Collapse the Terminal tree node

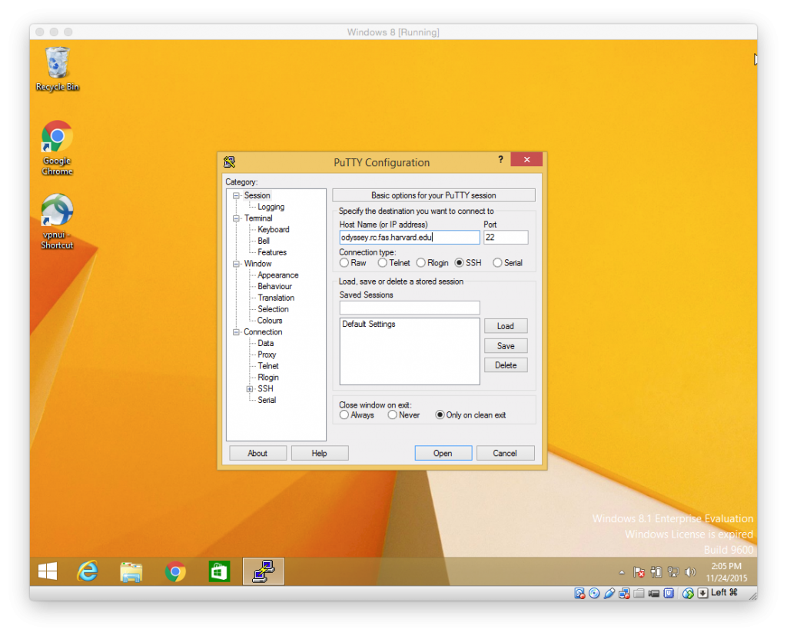click(x=236, y=218)
